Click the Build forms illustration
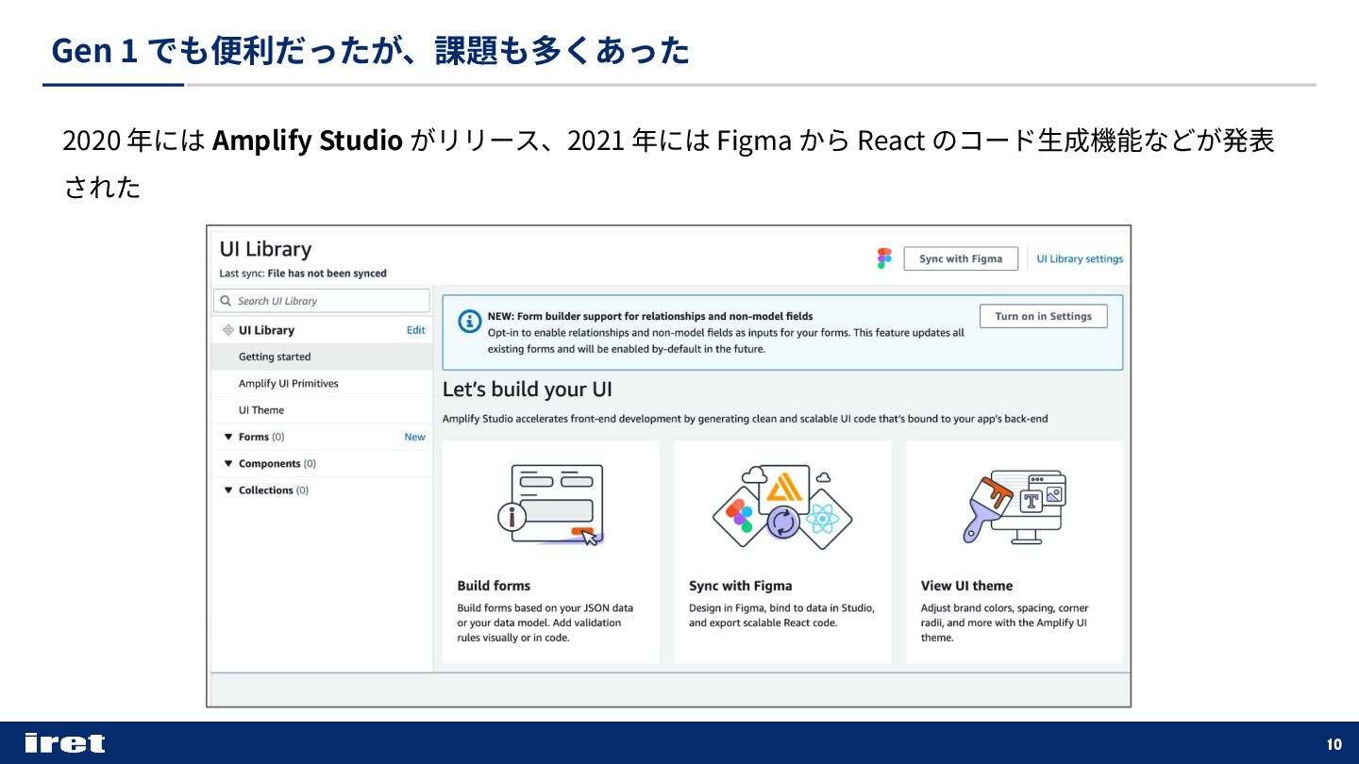This screenshot has width=1359, height=764. click(x=550, y=504)
